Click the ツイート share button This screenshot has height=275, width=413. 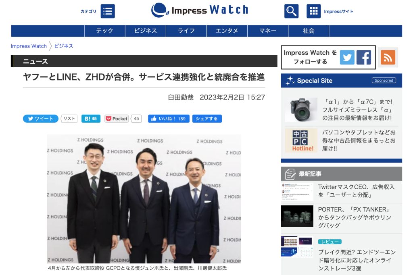(x=41, y=118)
